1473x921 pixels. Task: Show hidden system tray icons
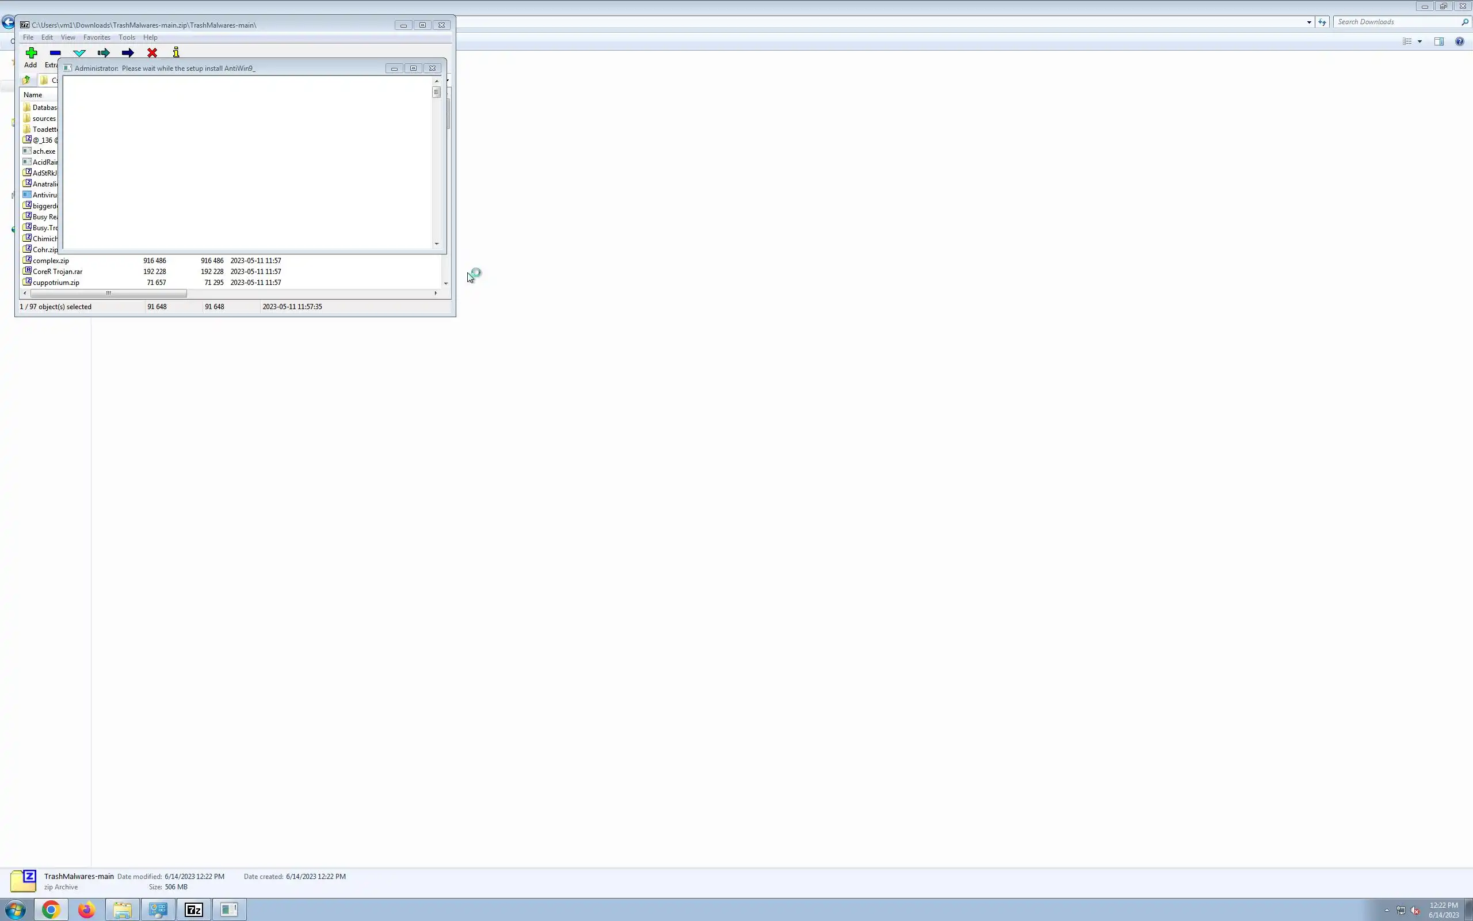pos(1387,910)
